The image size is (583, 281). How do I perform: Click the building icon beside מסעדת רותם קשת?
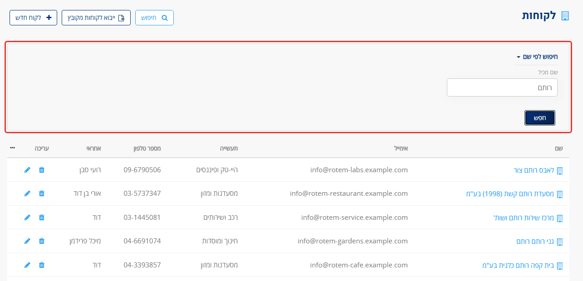coord(560,194)
